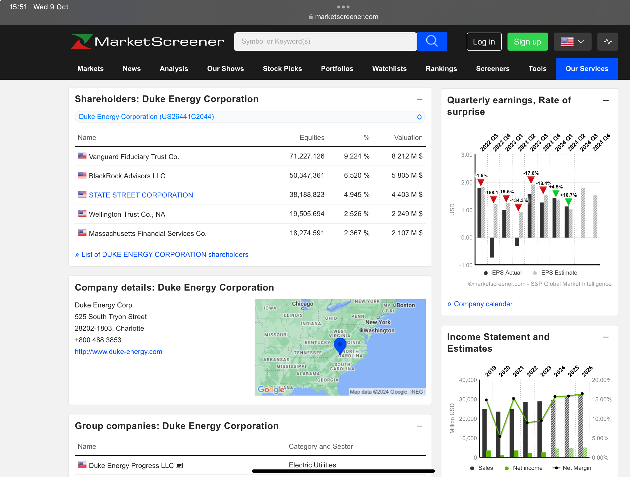Toggle Net Margin legend item
This screenshot has height=477, width=630.
572,468
